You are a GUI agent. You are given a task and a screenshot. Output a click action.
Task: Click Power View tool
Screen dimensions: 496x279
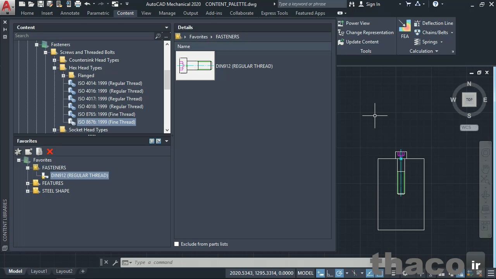tap(354, 23)
